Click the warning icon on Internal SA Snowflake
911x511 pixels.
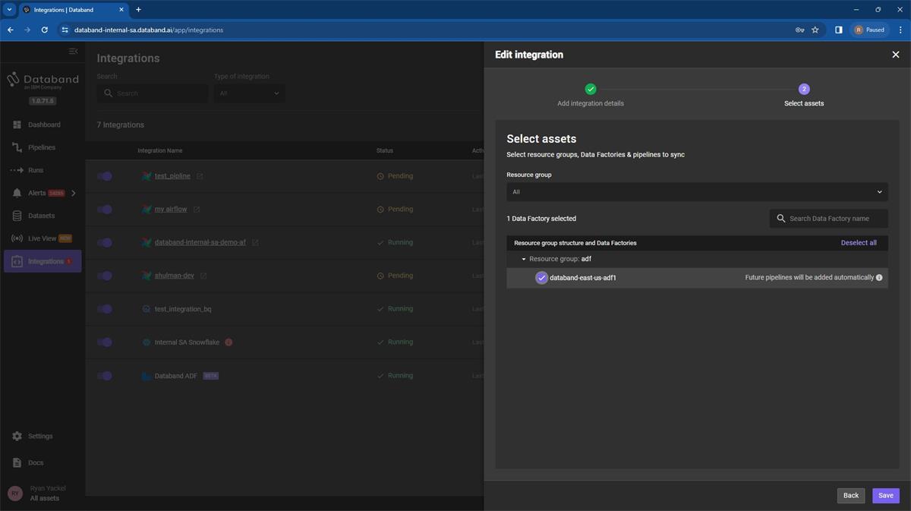(228, 342)
